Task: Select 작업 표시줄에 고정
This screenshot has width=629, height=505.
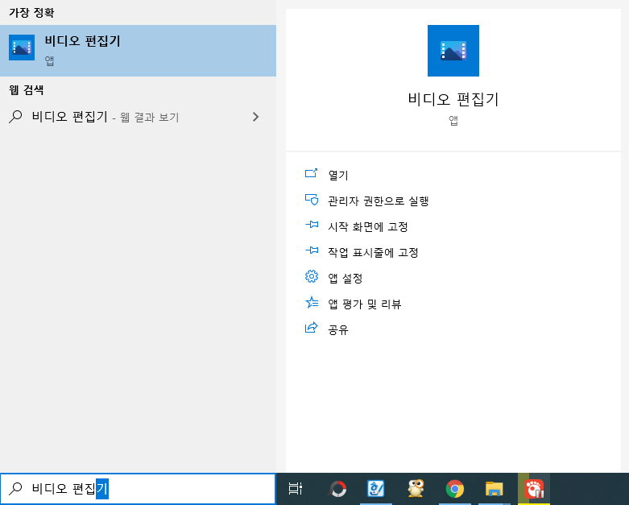Action: pyautogui.click(x=373, y=253)
